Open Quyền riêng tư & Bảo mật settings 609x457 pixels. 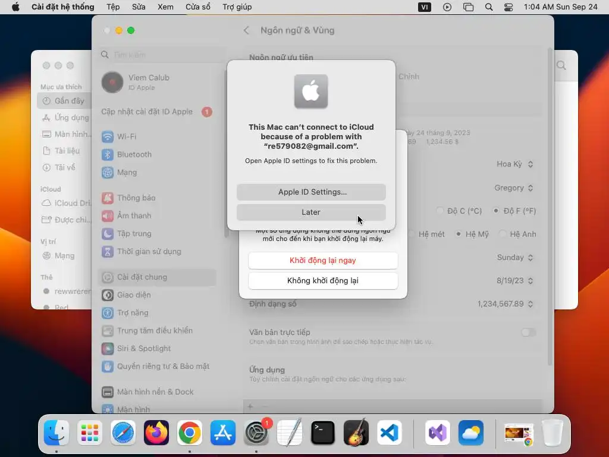click(157, 367)
